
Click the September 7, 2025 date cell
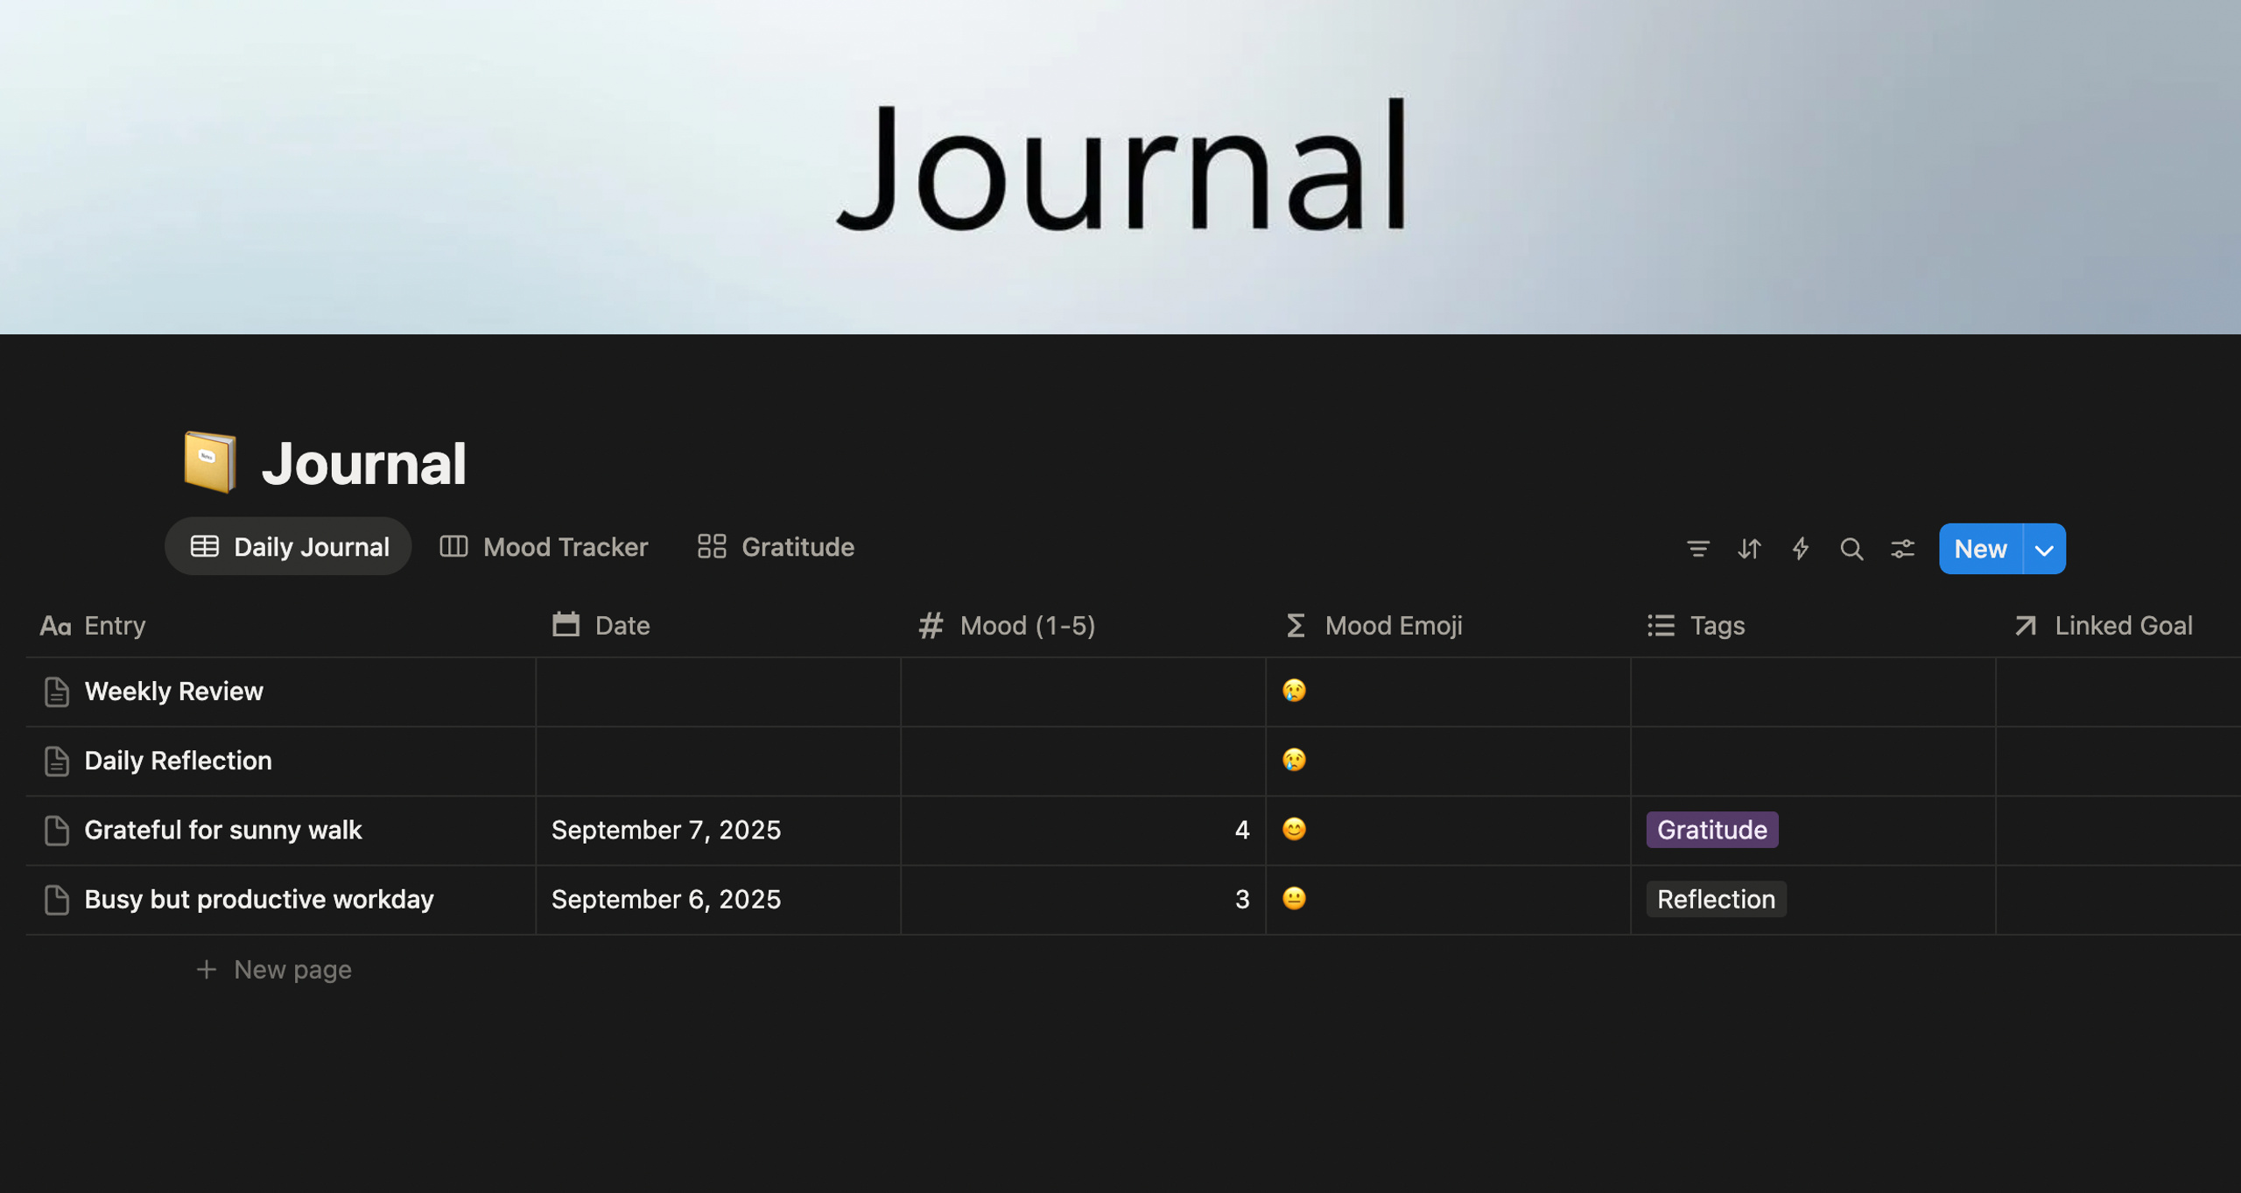[x=718, y=830]
